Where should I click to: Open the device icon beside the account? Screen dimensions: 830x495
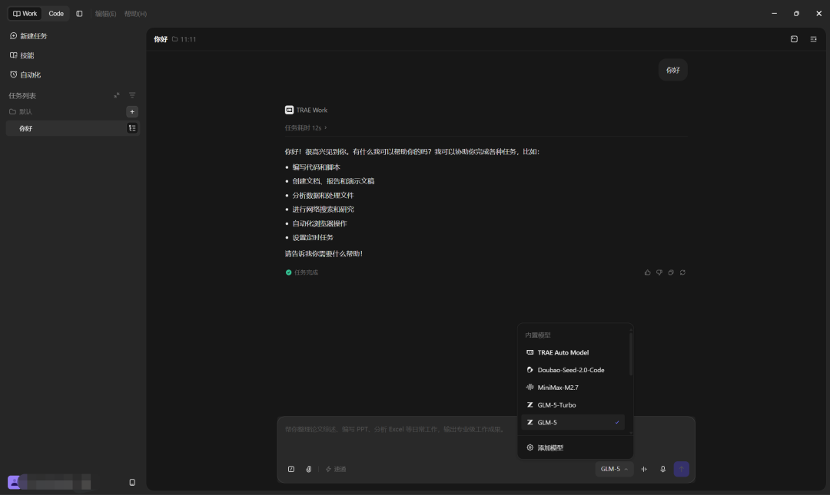(132, 482)
